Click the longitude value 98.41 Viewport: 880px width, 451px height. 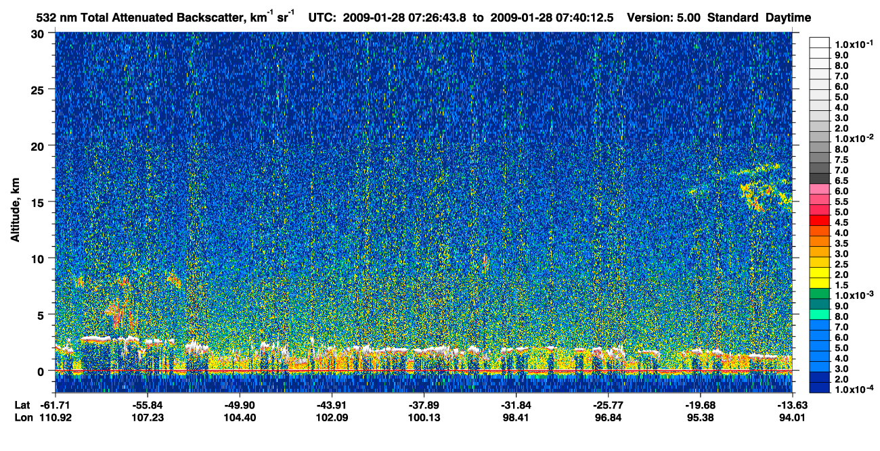(516, 417)
